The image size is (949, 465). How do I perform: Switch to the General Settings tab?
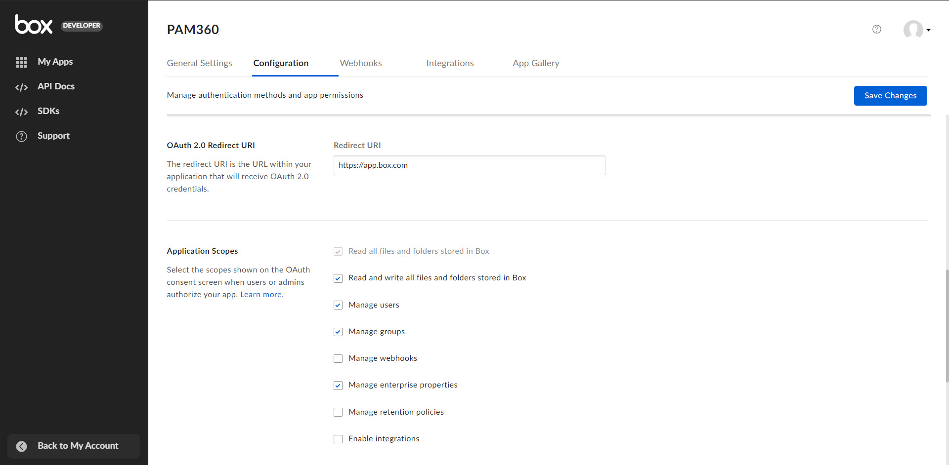(199, 63)
